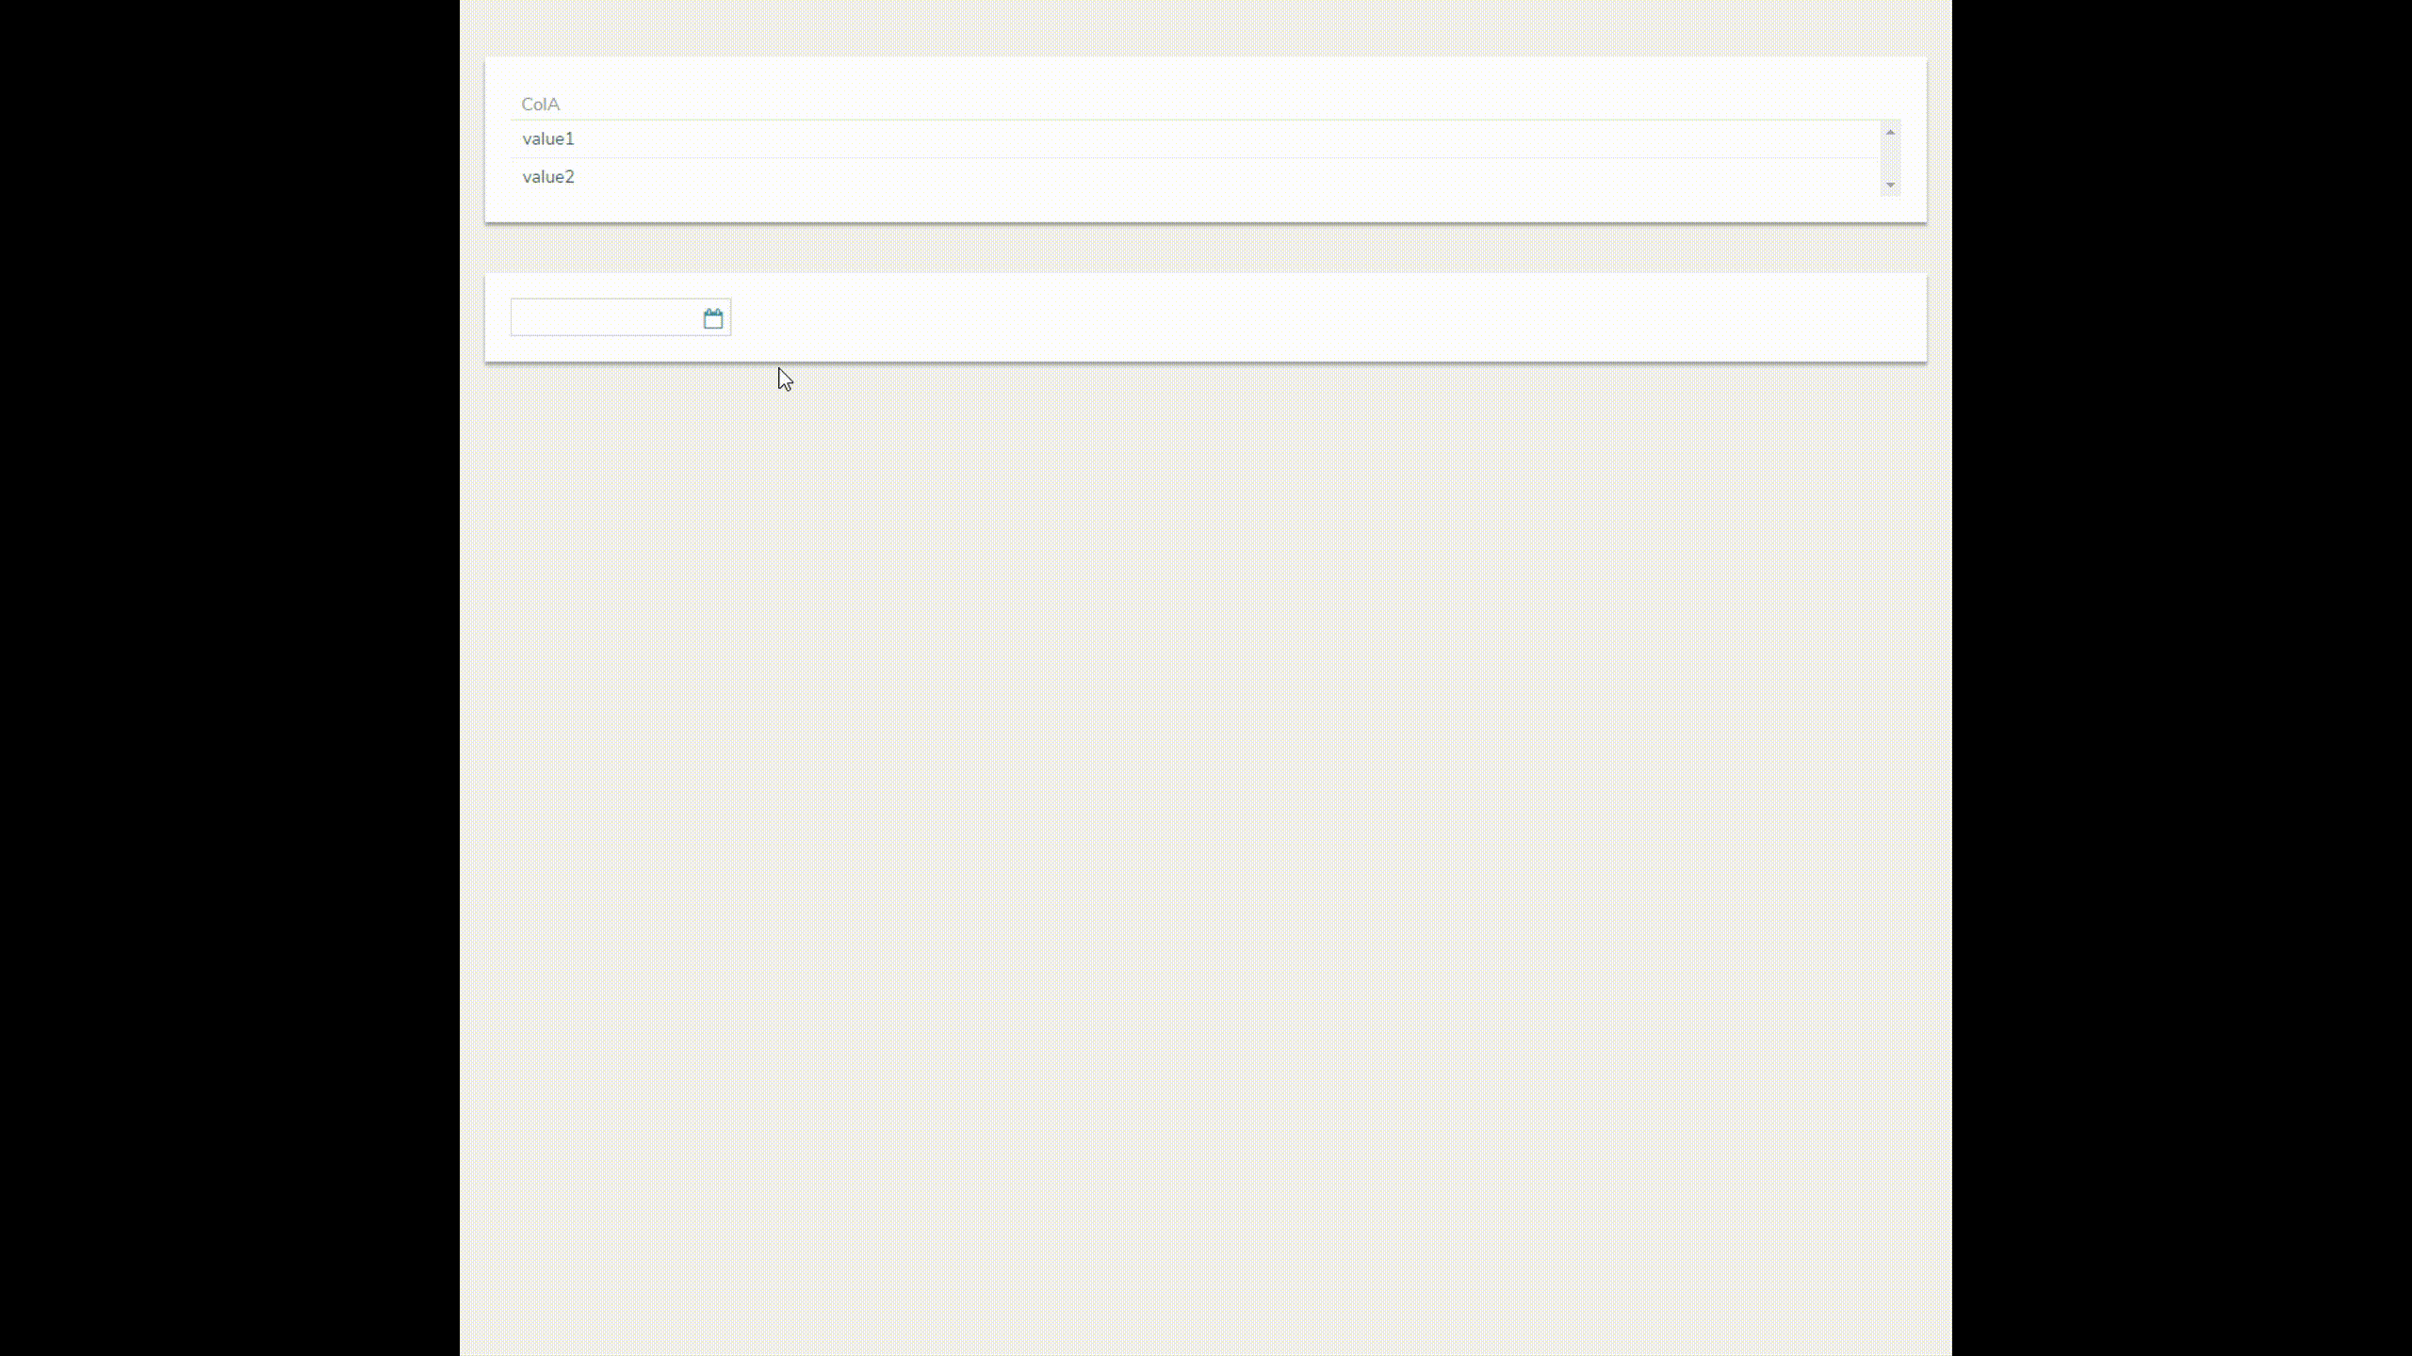This screenshot has width=2412, height=1356.
Task: Click date card's empty area right of input
Action: pos(1319,318)
